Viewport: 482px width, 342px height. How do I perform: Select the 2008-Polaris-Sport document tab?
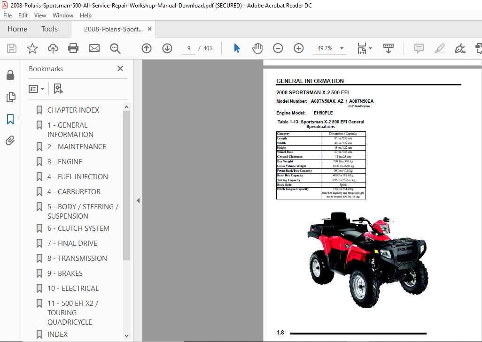click(x=113, y=29)
